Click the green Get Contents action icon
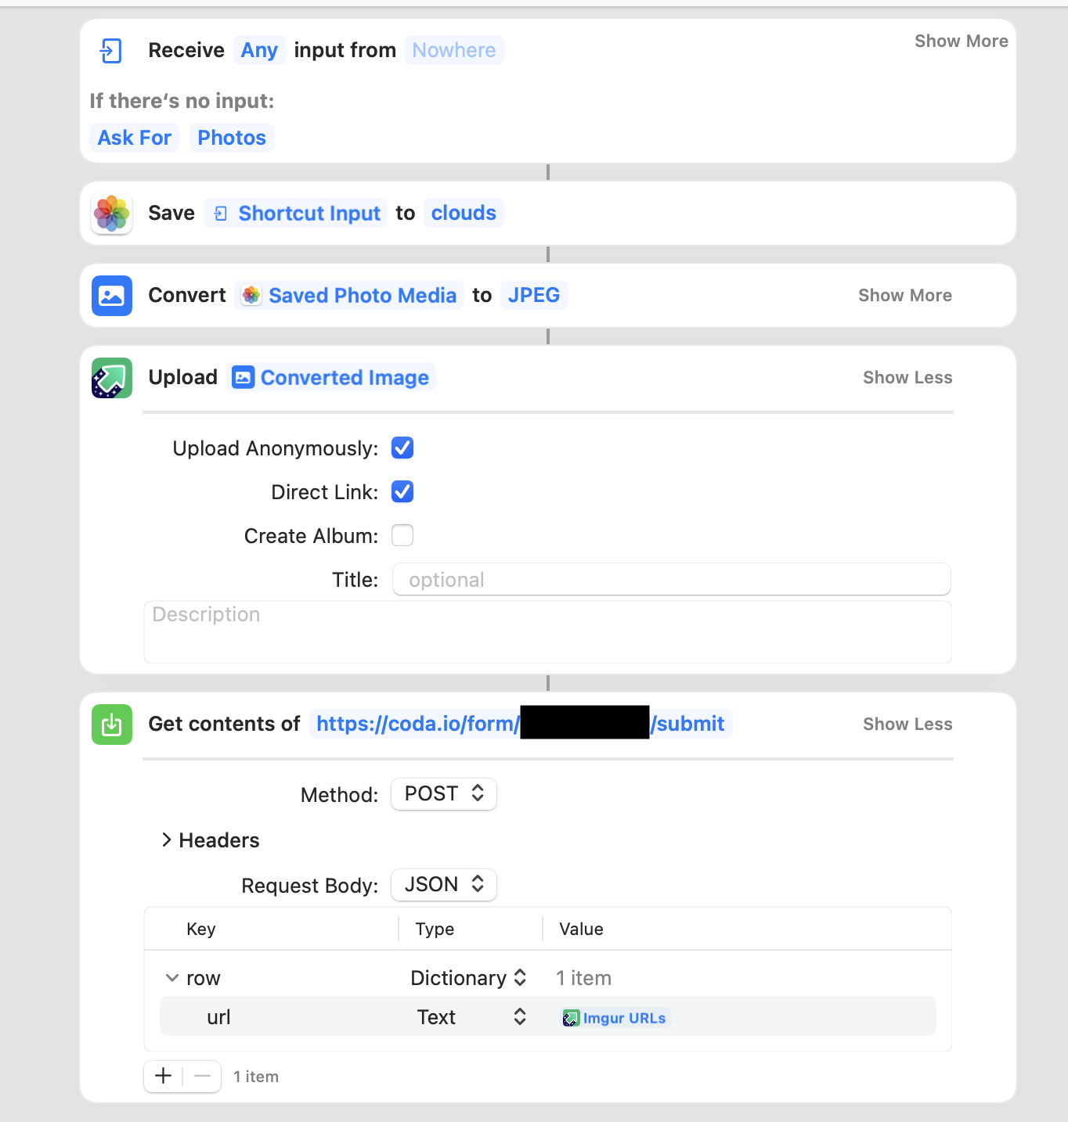The image size is (1068, 1122). pyautogui.click(x=112, y=725)
